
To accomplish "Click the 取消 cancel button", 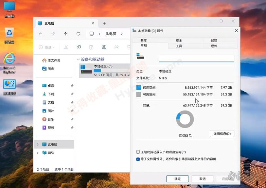I will coord(203,179).
